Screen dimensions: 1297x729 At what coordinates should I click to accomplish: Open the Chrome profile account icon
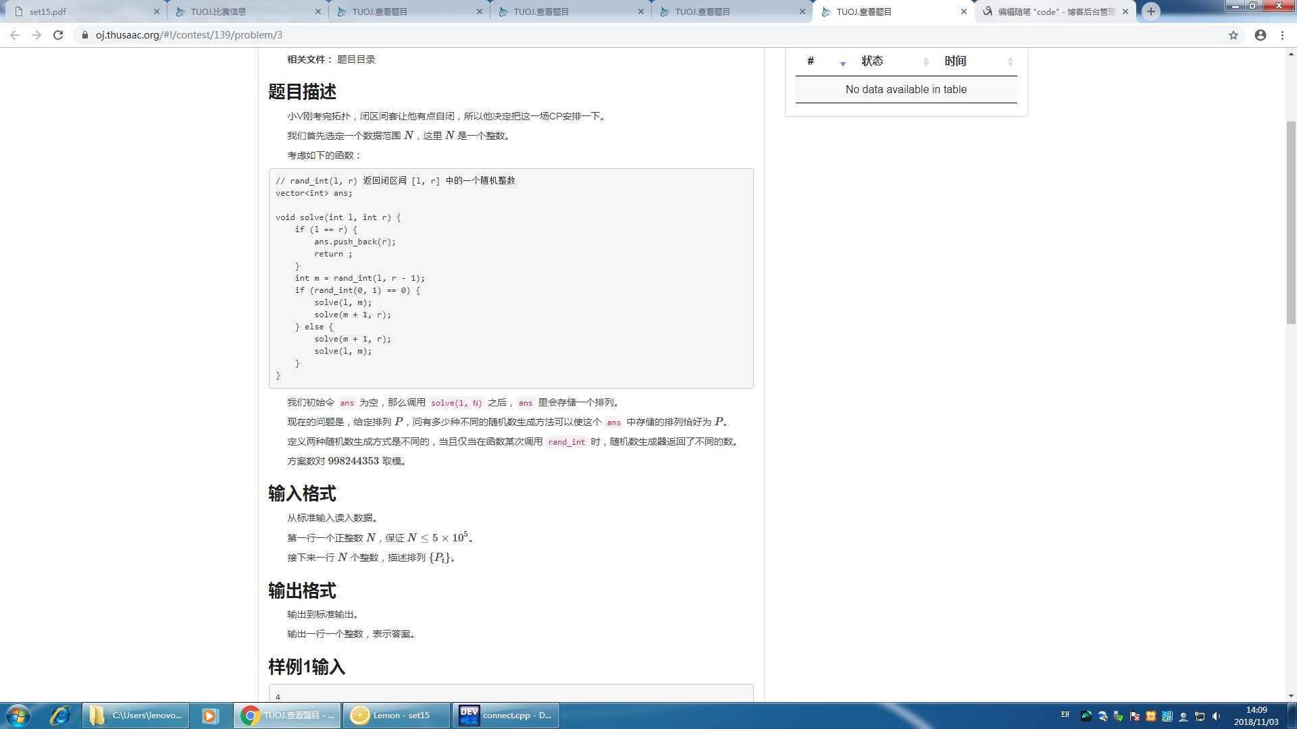click(x=1261, y=35)
